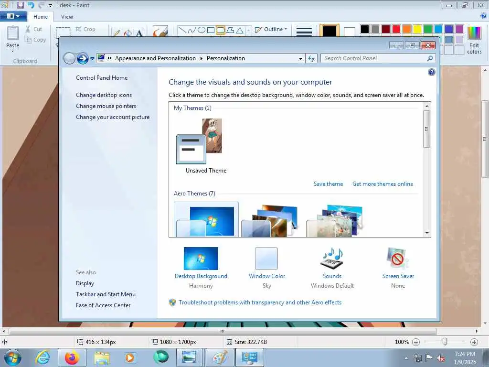The height and width of the screenshot is (367, 489).
Task: Crop the image in Paint
Action: pyautogui.click(x=85, y=29)
